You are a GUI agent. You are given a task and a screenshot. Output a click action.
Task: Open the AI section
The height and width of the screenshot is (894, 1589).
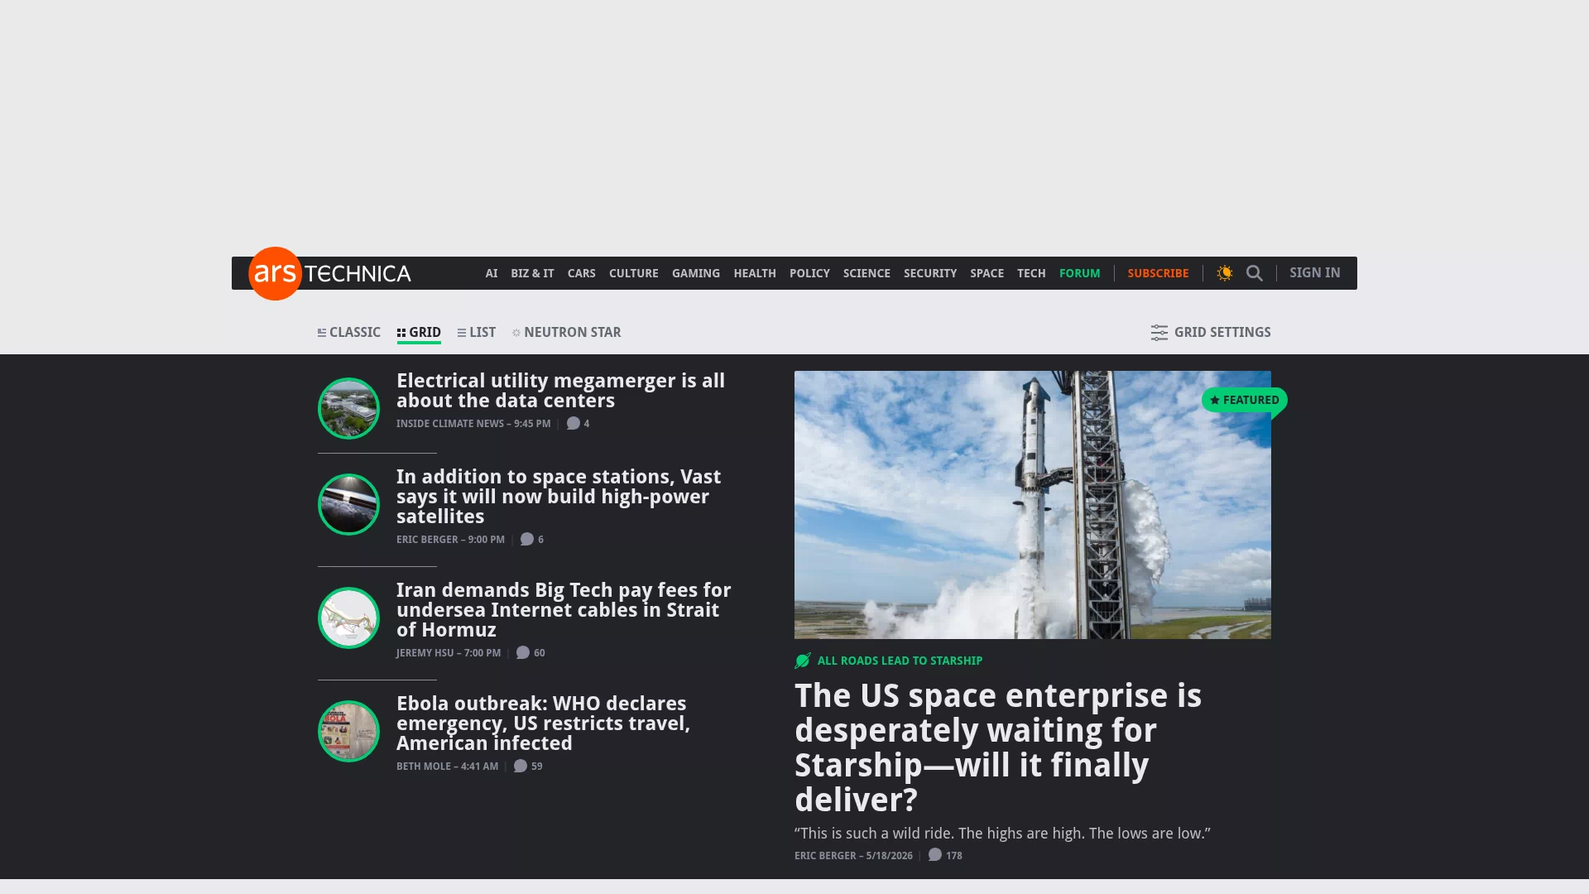[x=492, y=273]
